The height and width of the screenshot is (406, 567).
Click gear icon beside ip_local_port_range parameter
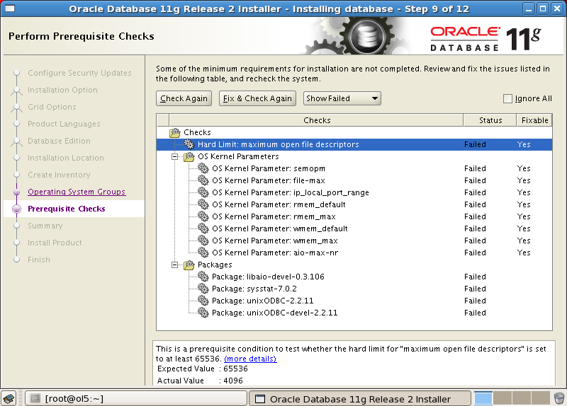click(x=203, y=192)
